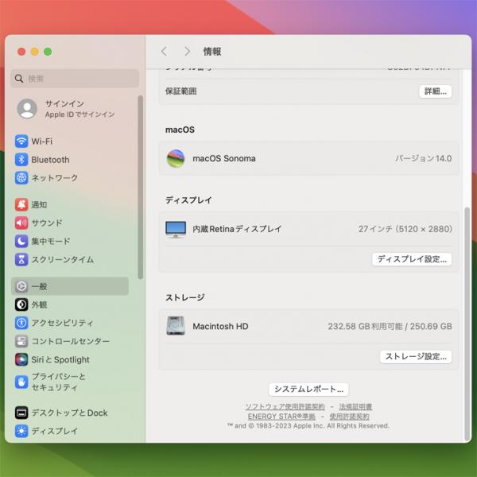
Task: Open Bluetooth settings from sidebar icon
Action: pyautogui.click(x=21, y=160)
